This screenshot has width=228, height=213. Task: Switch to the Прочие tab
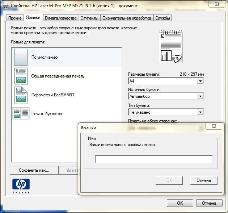point(15,18)
